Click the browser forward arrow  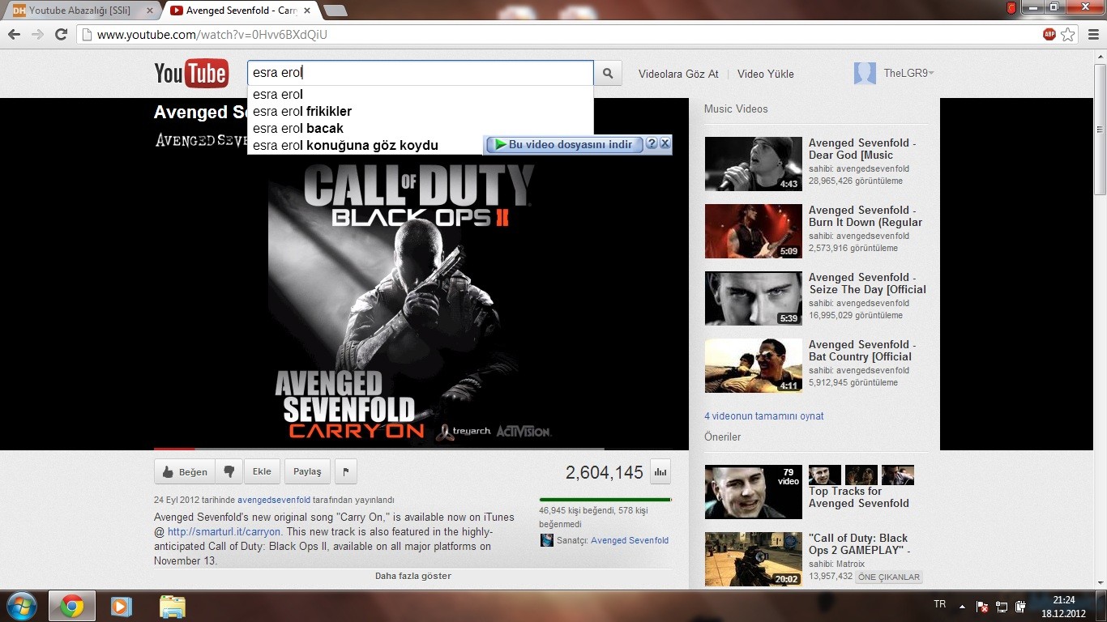[x=37, y=35]
